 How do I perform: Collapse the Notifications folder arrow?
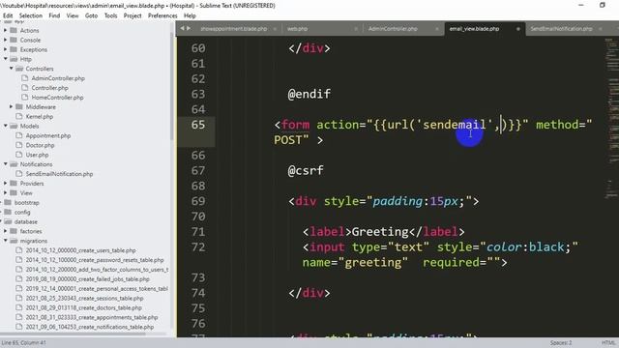(6, 164)
